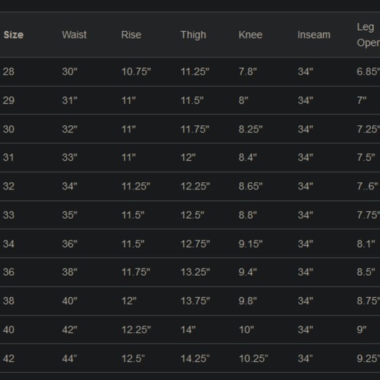Click the 44" waist cell
Screen dimensions: 380x380
coord(69,358)
